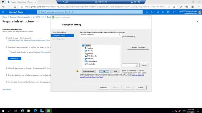Open the passphrase location dropdown
The height and width of the screenshot is (113, 202).
pyautogui.click(x=137, y=65)
